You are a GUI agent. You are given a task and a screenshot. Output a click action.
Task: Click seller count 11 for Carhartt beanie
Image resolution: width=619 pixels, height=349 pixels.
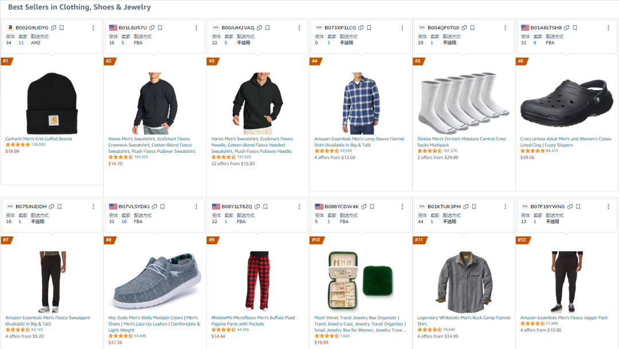coord(21,42)
